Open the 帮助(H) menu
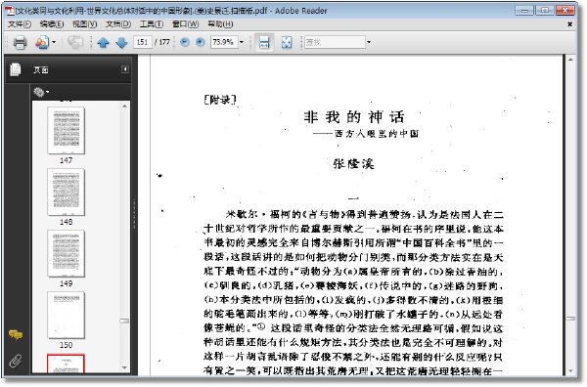Screen dimensions: 587x387 coord(220,23)
